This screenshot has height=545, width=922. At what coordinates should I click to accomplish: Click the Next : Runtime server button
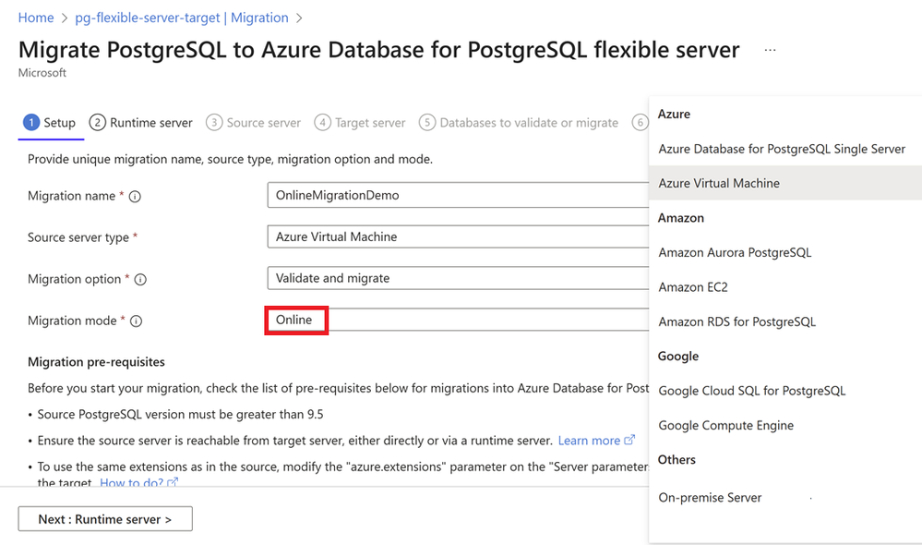105,519
